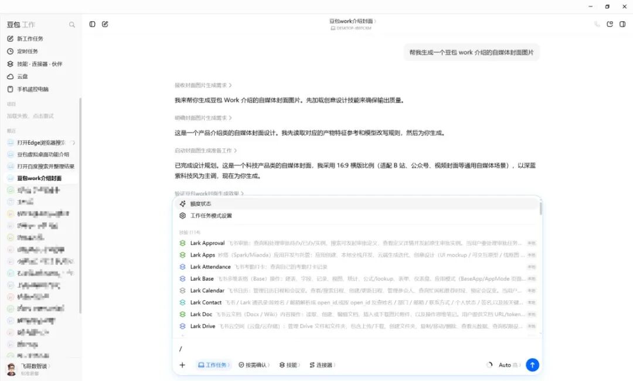
Task: Click the slash menu scrollbar
Action: point(540,208)
